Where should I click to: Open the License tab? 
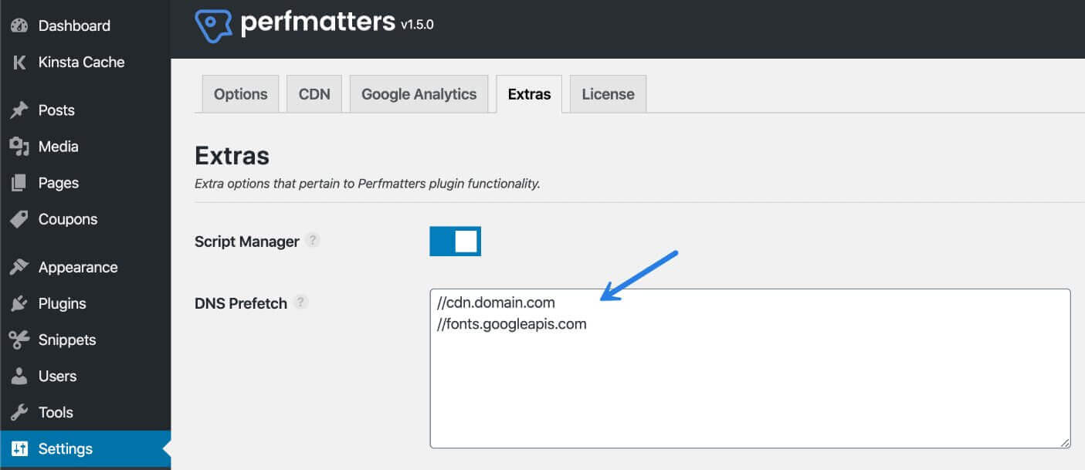point(607,93)
